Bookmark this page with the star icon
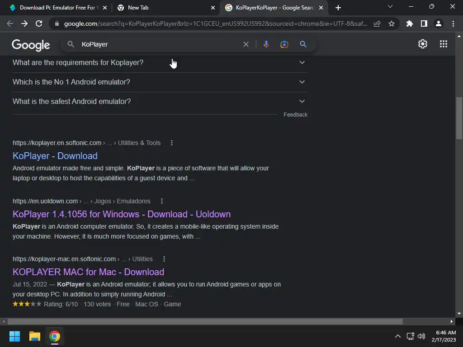Viewport: 463px width, 347px height. pos(392,23)
